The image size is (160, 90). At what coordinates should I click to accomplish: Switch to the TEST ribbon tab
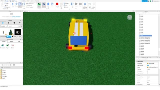(28, 1)
